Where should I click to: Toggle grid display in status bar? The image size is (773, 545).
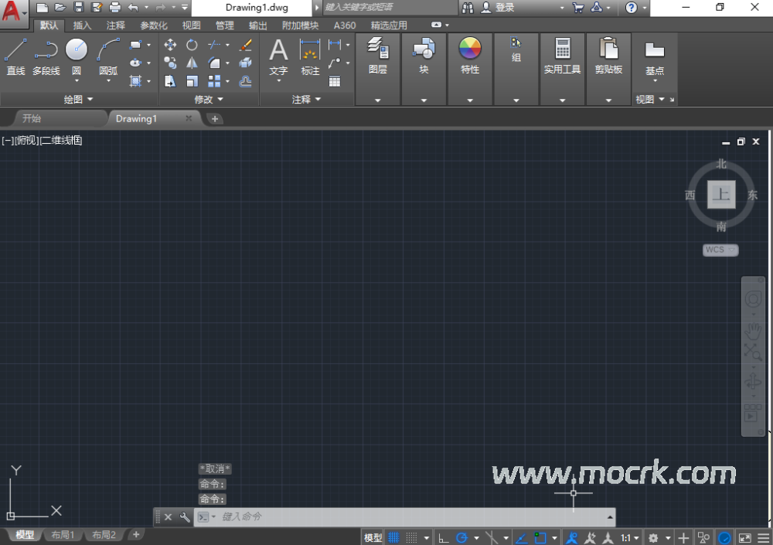[393, 537]
